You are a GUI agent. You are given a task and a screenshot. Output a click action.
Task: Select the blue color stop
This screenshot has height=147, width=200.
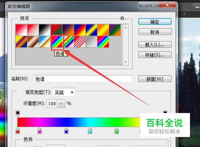click(66, 131)
